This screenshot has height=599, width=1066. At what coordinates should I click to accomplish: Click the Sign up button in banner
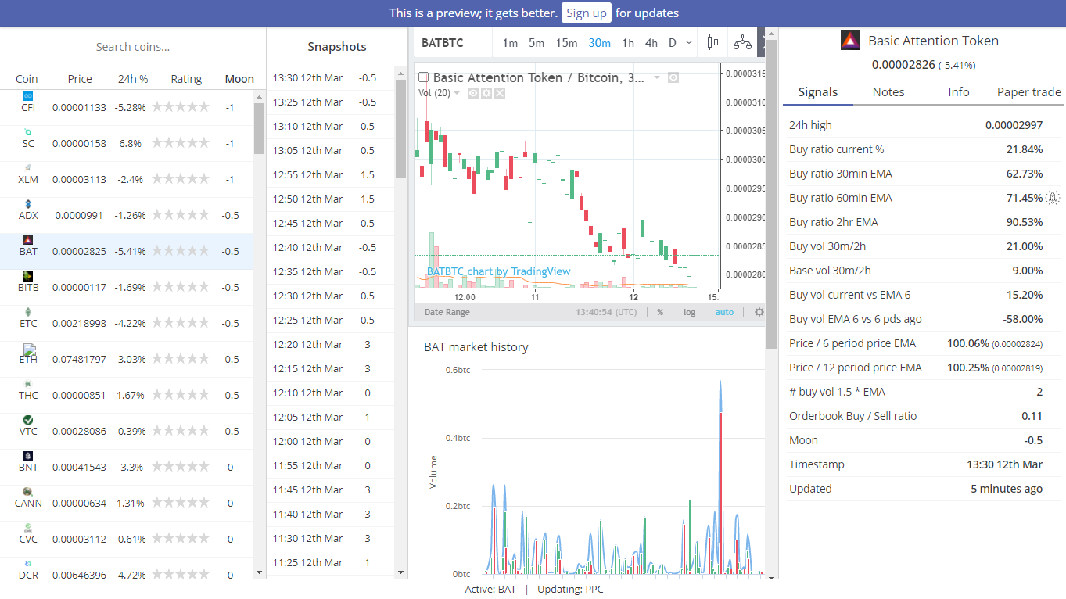587,13
